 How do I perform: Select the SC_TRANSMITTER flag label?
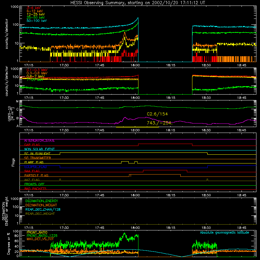coord(37,158)
